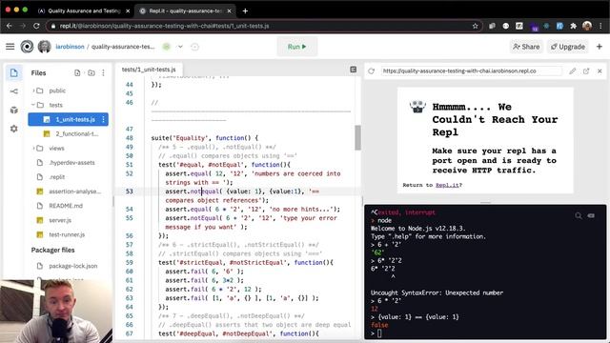Go back in the browser

coord(10,26)
